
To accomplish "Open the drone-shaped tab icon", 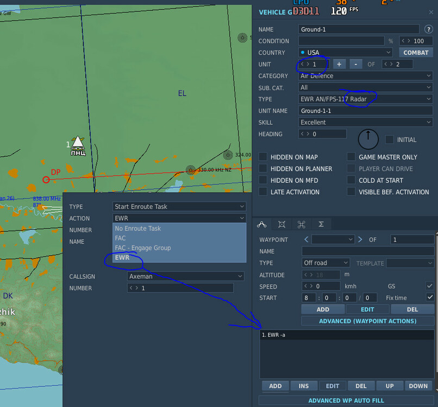I will (x=301, y=224).
